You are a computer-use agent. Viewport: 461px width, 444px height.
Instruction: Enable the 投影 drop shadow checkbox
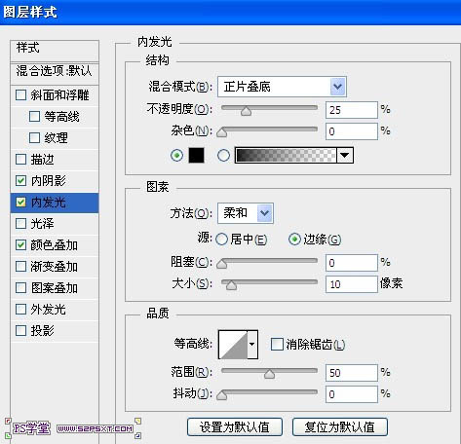click(x=21, y=331)
